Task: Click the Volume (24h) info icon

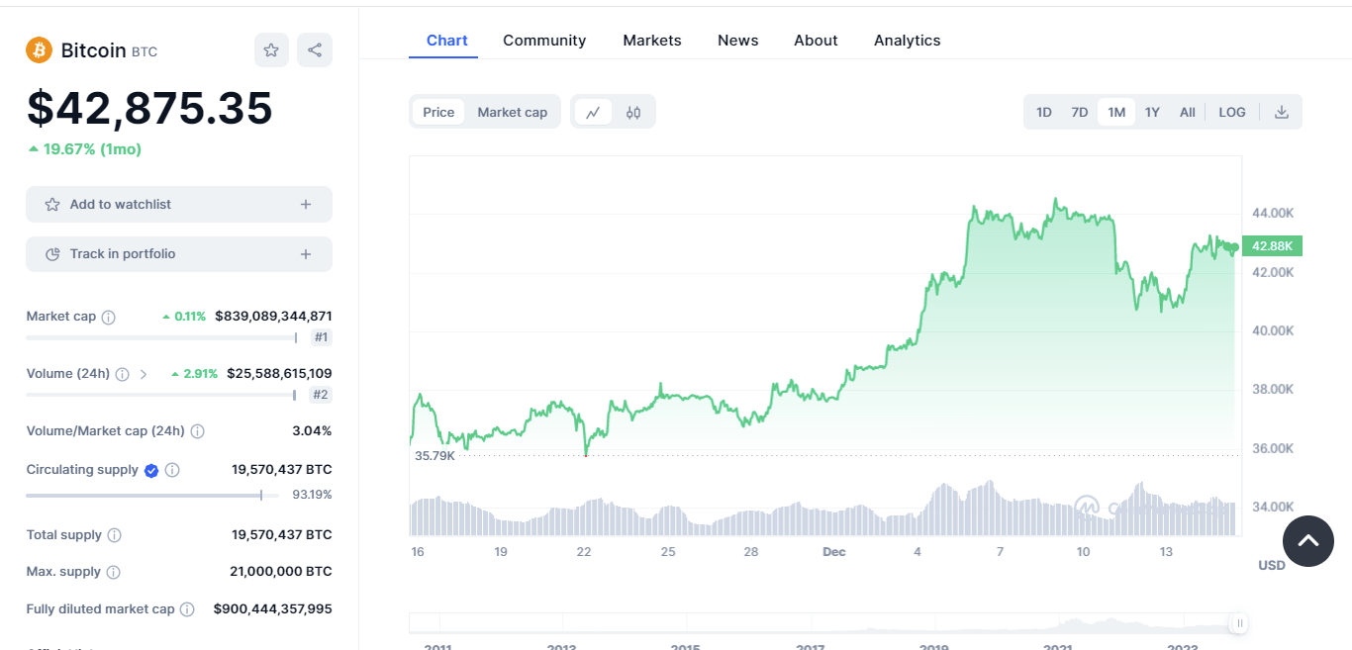Action: [x=122, y=374]
